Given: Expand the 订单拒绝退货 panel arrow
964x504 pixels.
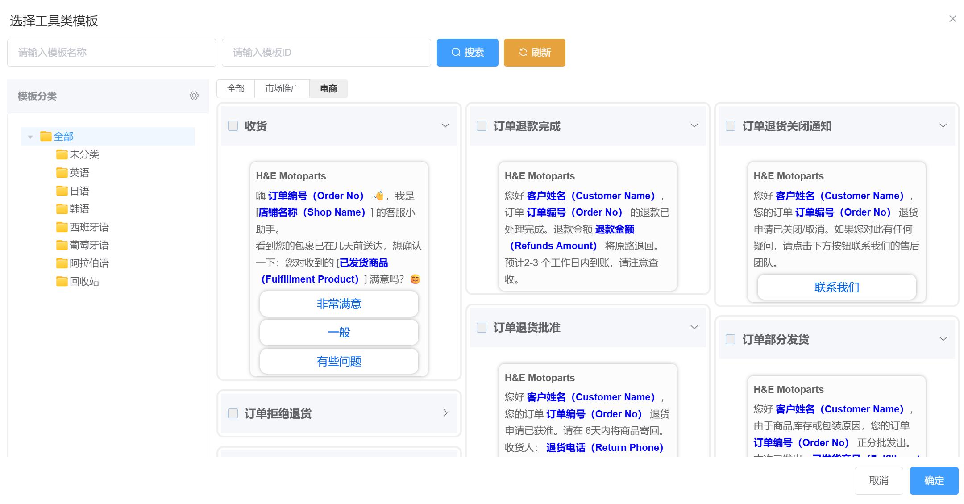Looking at the screenshot, I should pos(445,414).
